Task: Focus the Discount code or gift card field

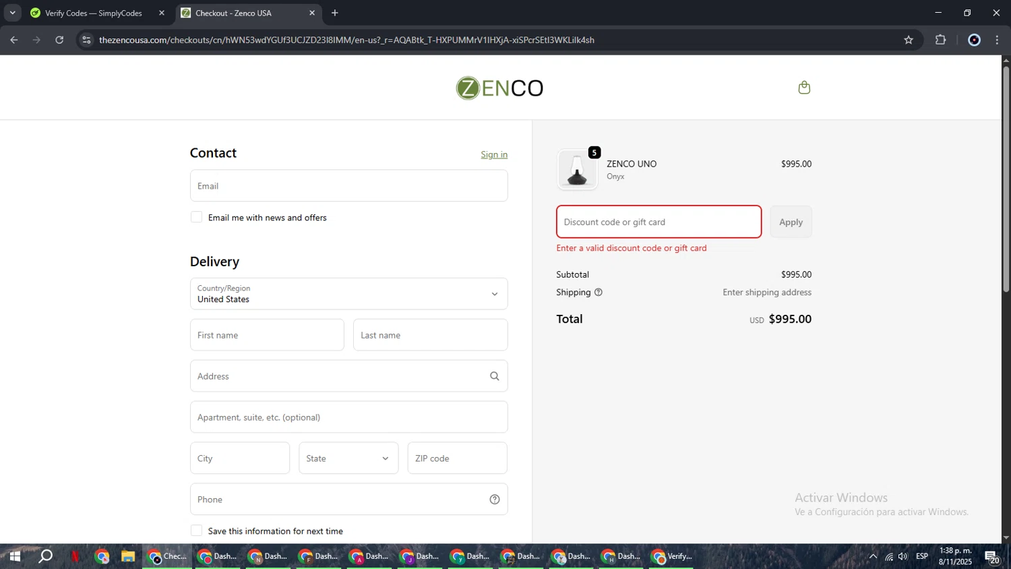Action: pyautogui.click(x=658, y=222)
